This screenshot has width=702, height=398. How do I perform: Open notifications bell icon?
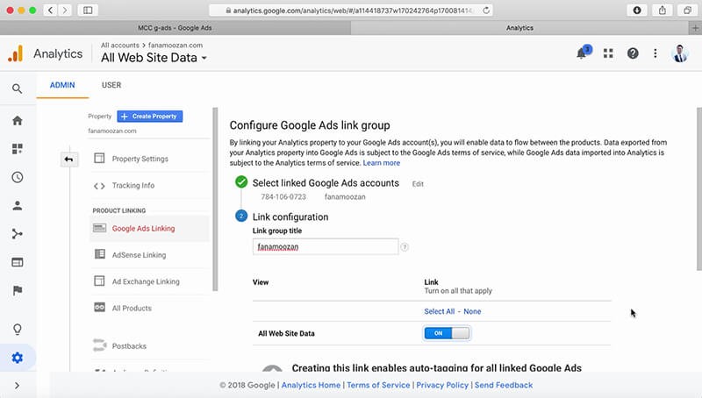pyautogui.click(x=582, y=53)
